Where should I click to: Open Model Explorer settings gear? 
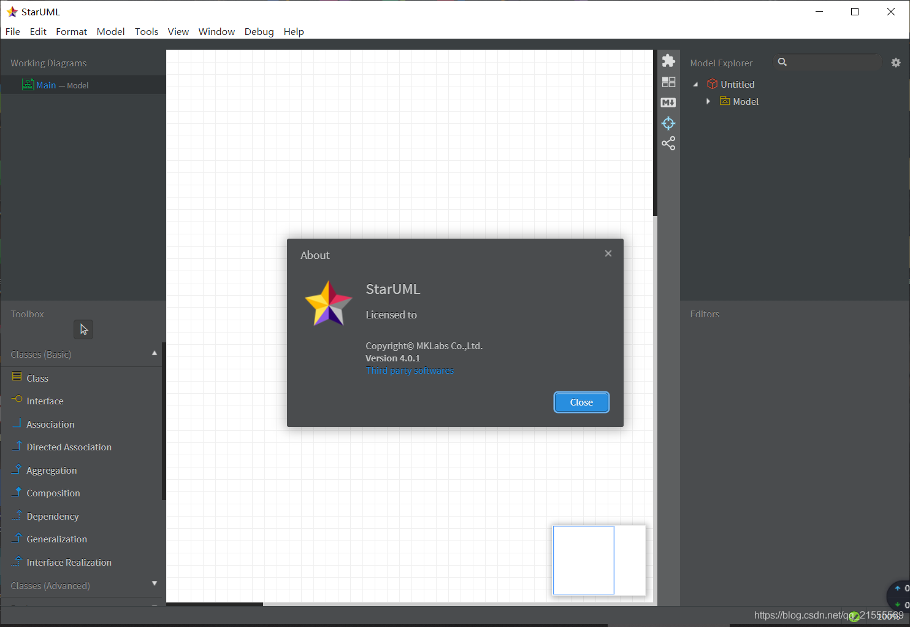pyautogui.click(x=896, y=63)
